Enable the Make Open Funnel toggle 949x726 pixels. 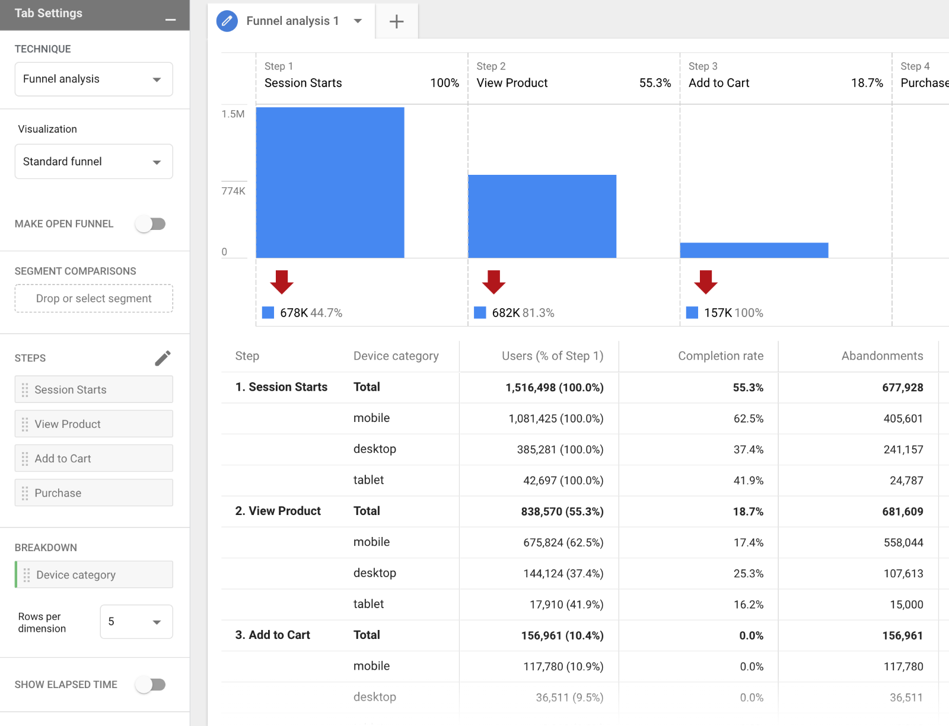pos(151,223)
